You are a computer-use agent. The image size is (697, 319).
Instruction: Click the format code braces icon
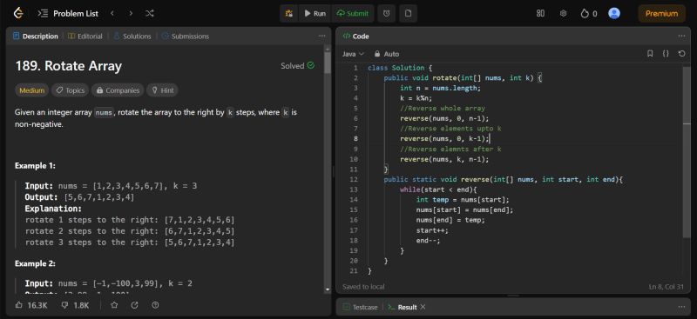coord(666,54)
